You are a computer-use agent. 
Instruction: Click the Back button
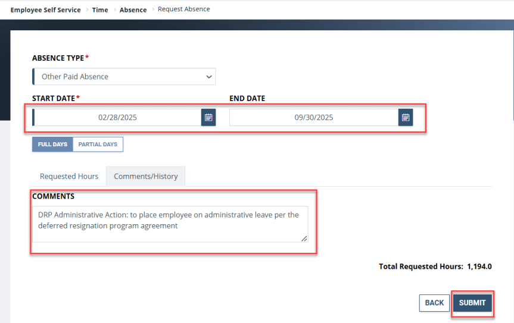click(434, 303)
